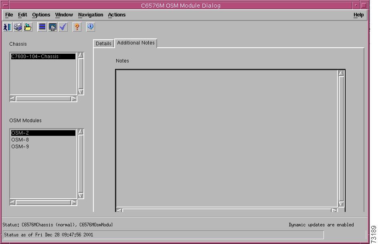The image size is (378, 244).
Task: Click the OSM Modules list scroll-up arrow
Action: [x=81, y=131]
